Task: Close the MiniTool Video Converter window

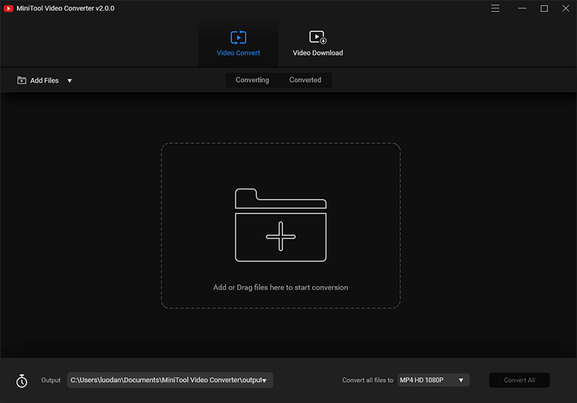Action: pos(565,8)
